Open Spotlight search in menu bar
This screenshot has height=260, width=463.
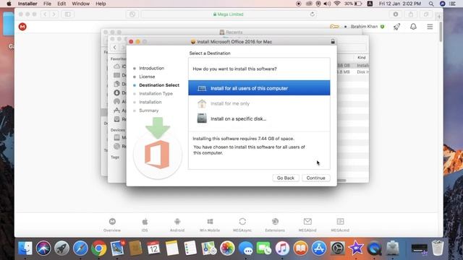(431, 4)
